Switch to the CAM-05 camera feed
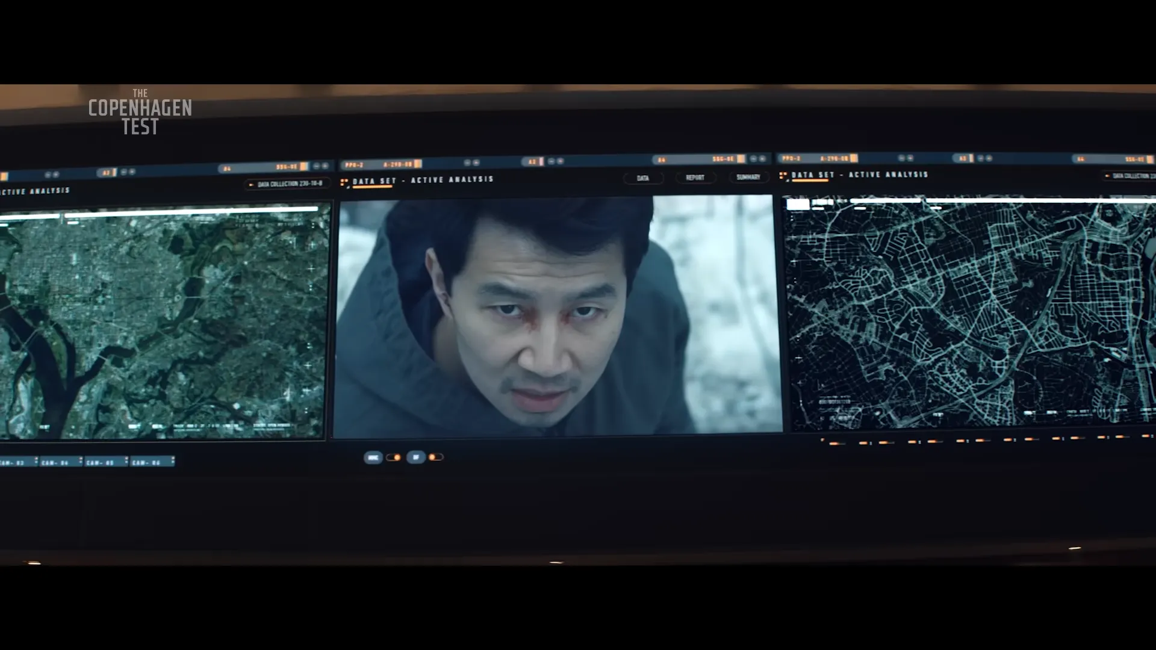 (x=100, y=462)
